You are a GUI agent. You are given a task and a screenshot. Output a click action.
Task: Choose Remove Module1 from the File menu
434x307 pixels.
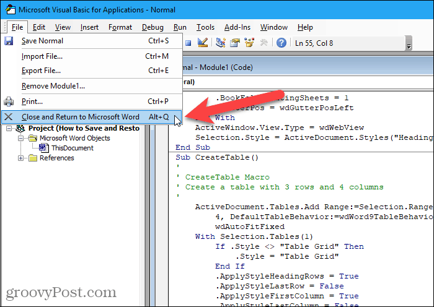tap(92, 86)
